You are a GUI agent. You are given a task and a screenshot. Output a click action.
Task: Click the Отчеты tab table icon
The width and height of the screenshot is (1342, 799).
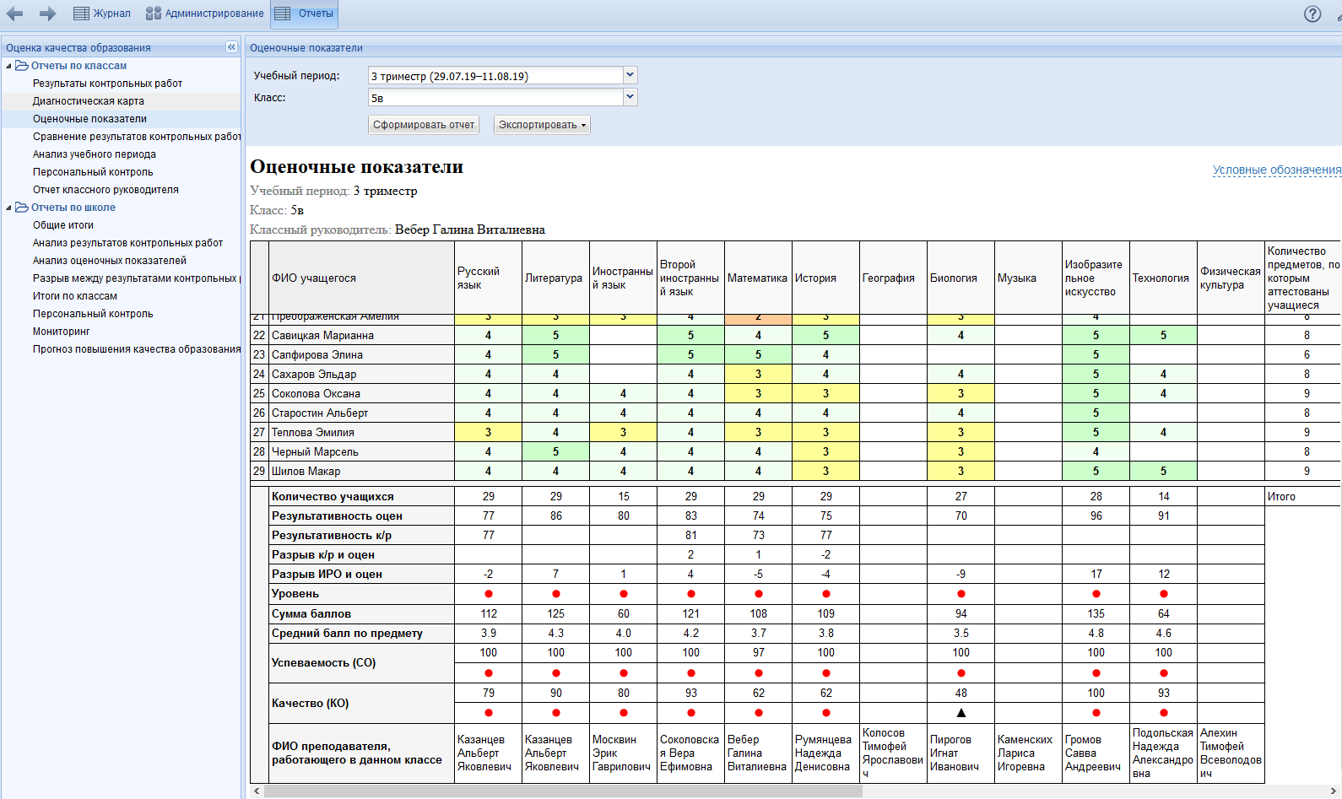pyautogui.click(x=283, y=13)
